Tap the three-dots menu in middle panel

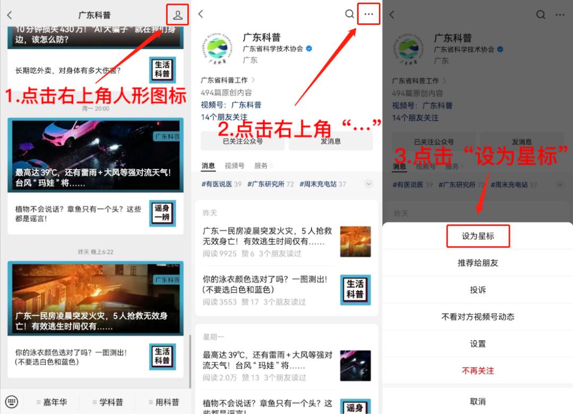[369, 14]
